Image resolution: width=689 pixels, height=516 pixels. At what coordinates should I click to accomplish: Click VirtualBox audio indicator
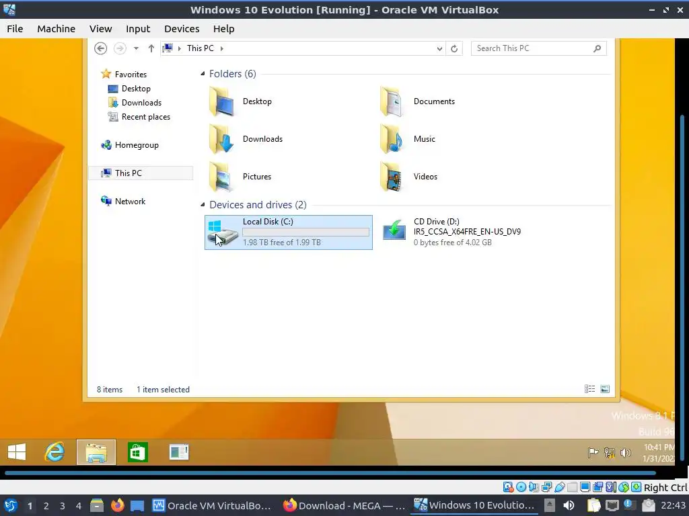click(x=534, y=487)
